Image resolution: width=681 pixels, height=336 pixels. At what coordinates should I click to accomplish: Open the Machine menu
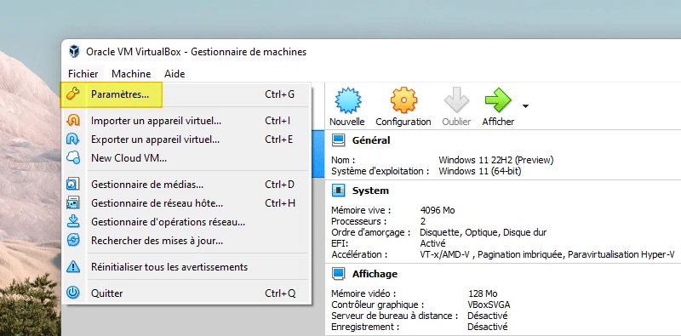tap(131, 74)
